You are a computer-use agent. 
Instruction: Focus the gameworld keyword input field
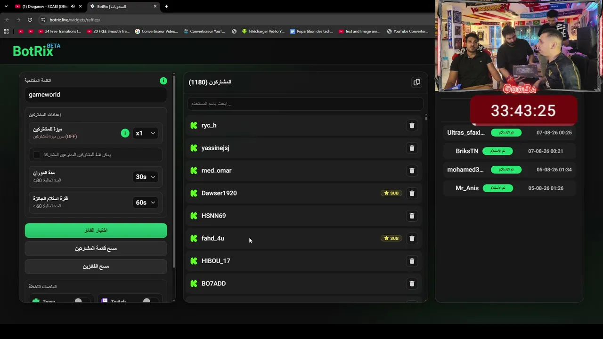pos(96,95)
